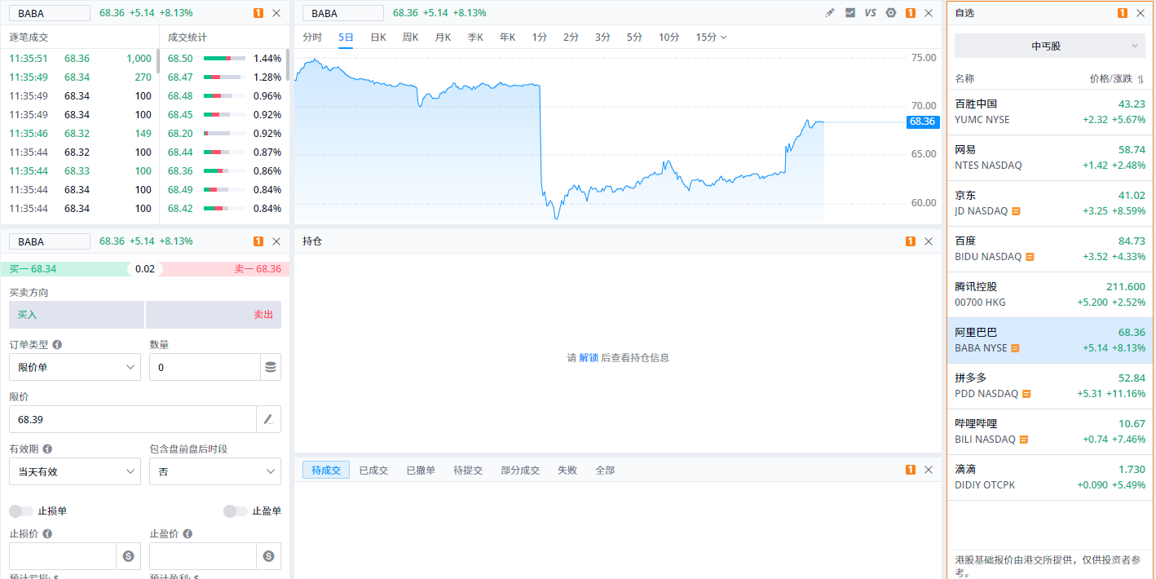Enable the 止盈单 take-profit switch
Image resolution: width=1156 pixels, height=579 pixels.
(x=236, y=511)
